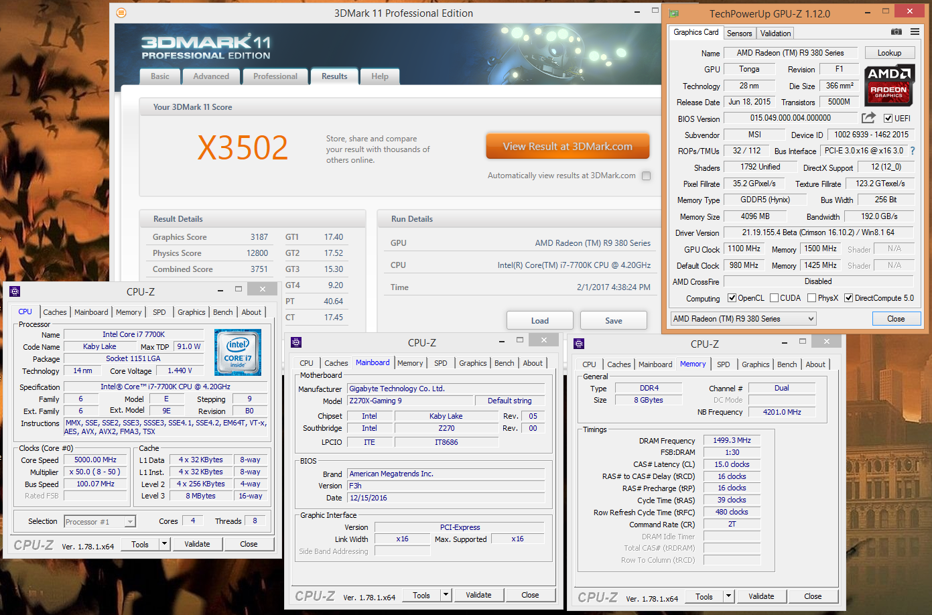
Task: Click the Combined Score 3751 row
Action: click(x=210, y=269)
